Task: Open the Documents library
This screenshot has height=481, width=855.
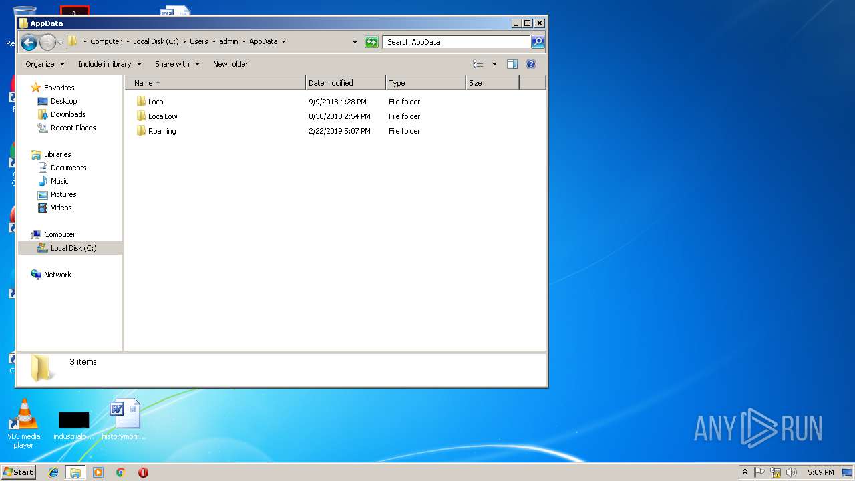Action: coord(68,168)
